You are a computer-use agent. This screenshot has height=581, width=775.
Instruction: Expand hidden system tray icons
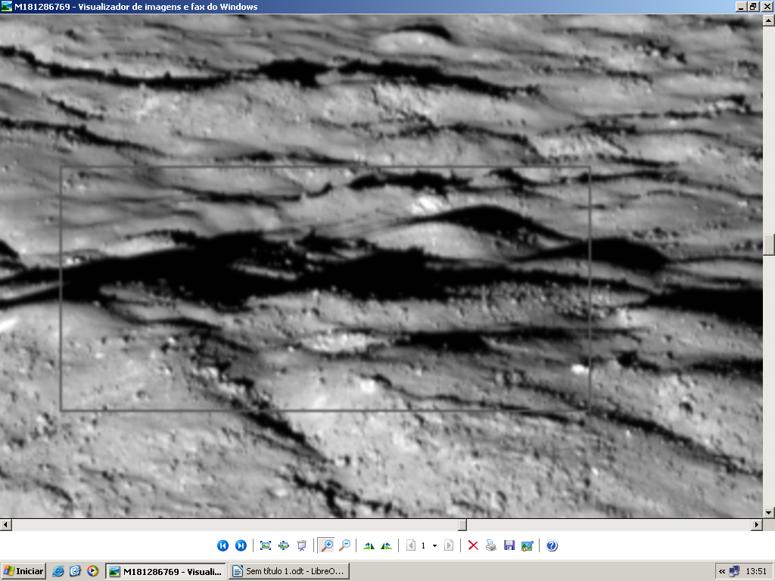click(x=722, y=571)
